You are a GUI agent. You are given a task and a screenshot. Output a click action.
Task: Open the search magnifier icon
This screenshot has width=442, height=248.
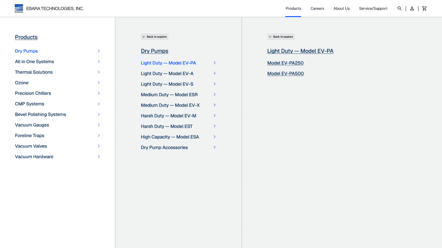click(400, 8)
